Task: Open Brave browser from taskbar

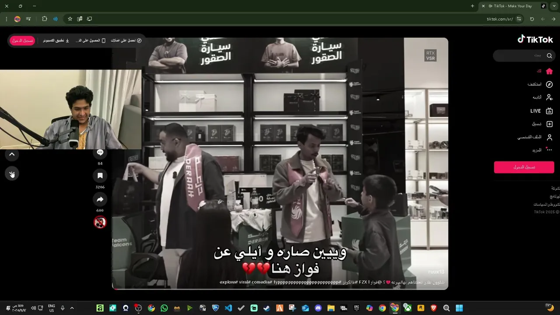Action: (x=434, y=308)
